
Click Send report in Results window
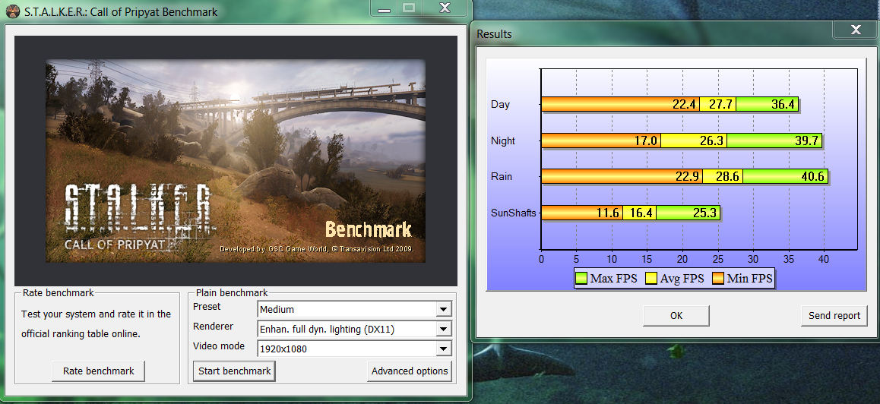tap(834, 315)
